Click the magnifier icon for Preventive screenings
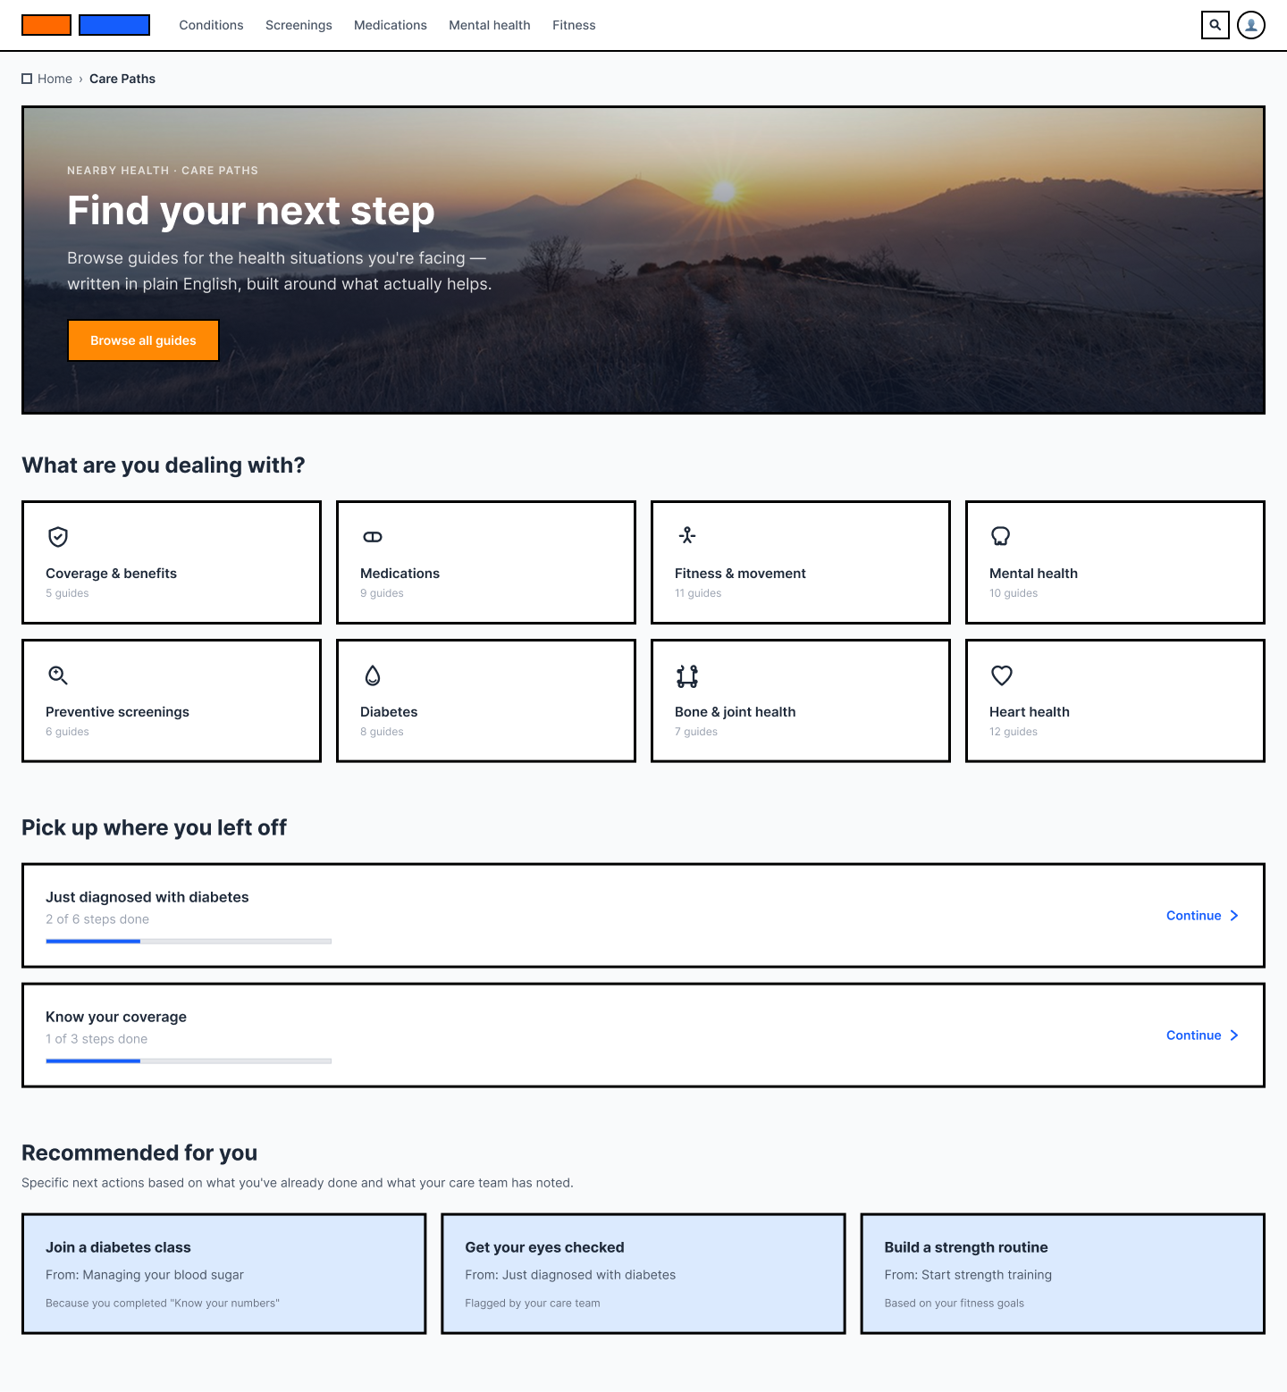Viewport: 1287px width, 1392px height. tap(58, 675)
